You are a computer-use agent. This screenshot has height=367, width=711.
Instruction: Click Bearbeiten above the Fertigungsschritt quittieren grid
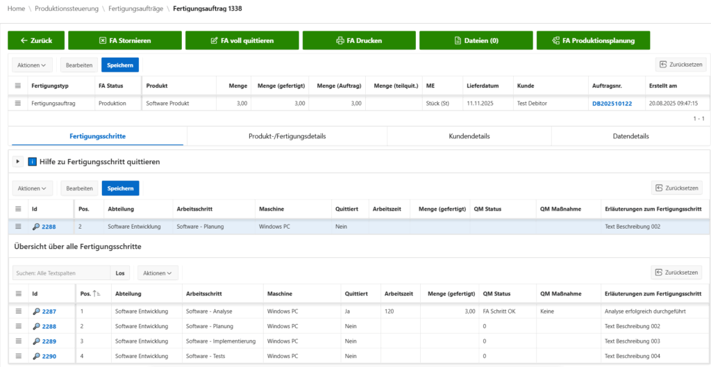click(80, 188)
